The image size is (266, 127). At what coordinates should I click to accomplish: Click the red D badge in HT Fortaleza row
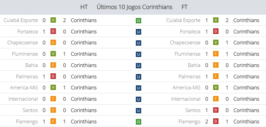53,31
